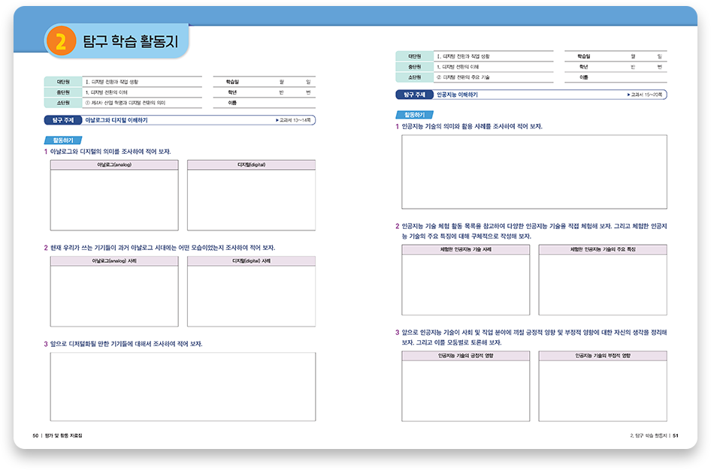Select '디지털 전환의 주요 기술' text
This screenshot has height=470, width=711.
click(466, 77)
